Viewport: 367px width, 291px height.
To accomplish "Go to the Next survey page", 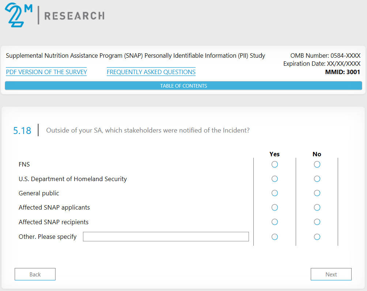I will point(331,274).
